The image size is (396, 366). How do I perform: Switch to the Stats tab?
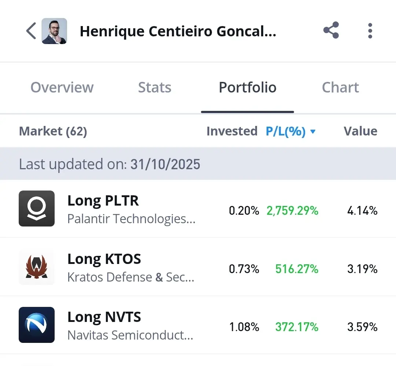click(x=154, y=87)
